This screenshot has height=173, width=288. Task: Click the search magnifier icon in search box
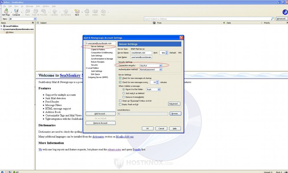[272, 19]
